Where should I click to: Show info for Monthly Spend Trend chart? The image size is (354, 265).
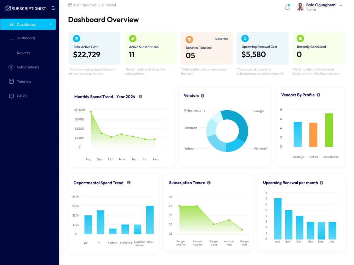click(x=141, y=96)
